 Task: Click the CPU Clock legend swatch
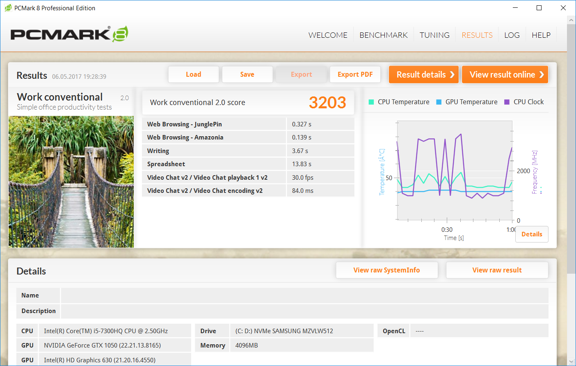pyautogui.click(x=507, y=102)
